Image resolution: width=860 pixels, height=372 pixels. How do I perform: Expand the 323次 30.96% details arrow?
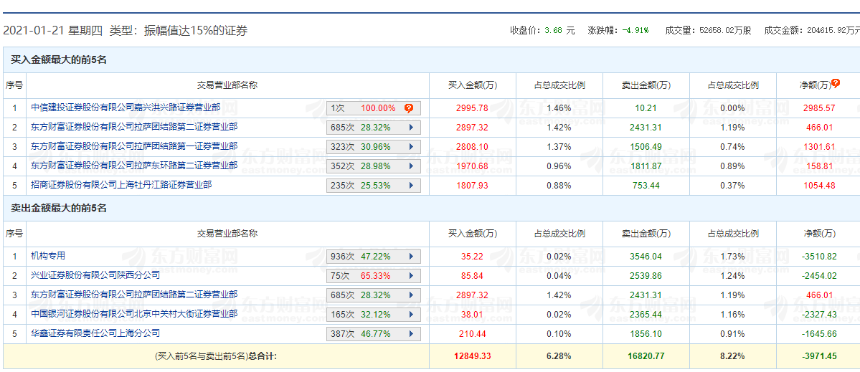tap(411, 147)
